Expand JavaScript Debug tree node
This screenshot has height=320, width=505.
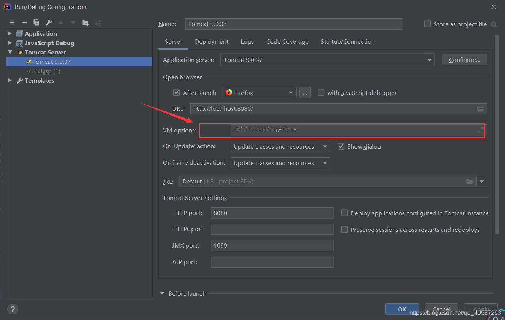click(x=10, y=43)
